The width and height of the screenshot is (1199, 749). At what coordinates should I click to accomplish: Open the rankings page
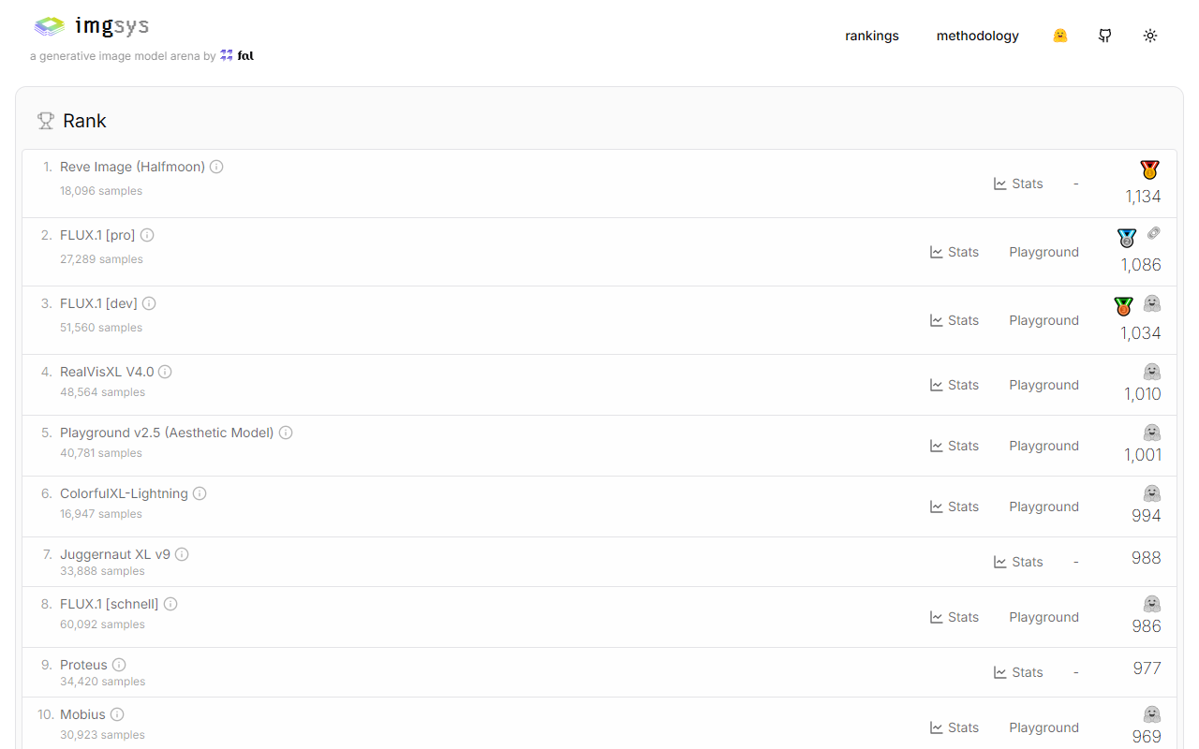coord(872,36)
